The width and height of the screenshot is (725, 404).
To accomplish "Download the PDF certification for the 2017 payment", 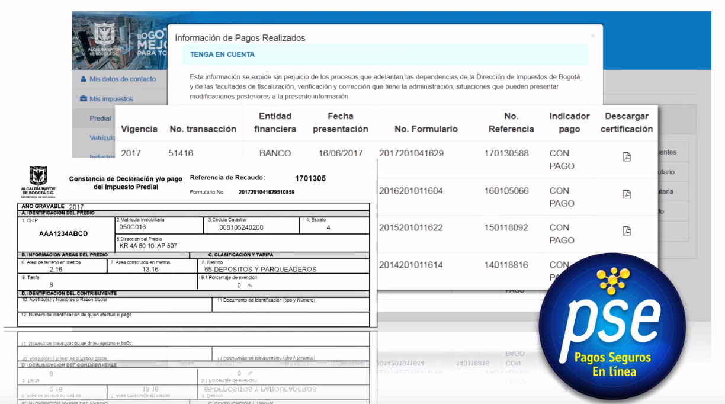I will [x=627, y=157].
